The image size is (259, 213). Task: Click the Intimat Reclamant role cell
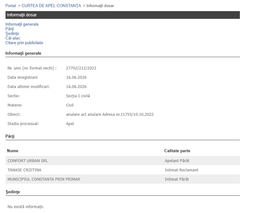182,170
